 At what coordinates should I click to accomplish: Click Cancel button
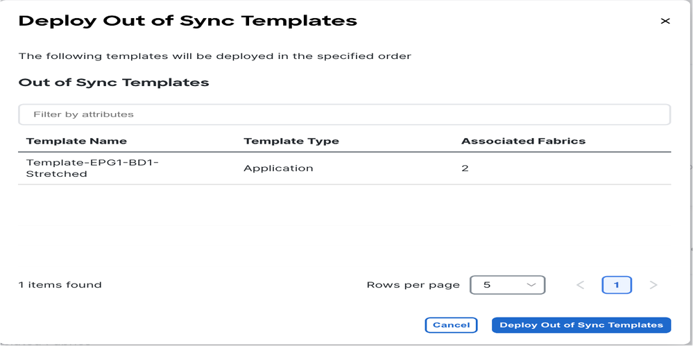click(451, 325)
